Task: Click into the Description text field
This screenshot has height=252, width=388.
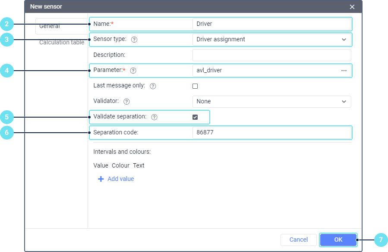Action: point(271,55)
